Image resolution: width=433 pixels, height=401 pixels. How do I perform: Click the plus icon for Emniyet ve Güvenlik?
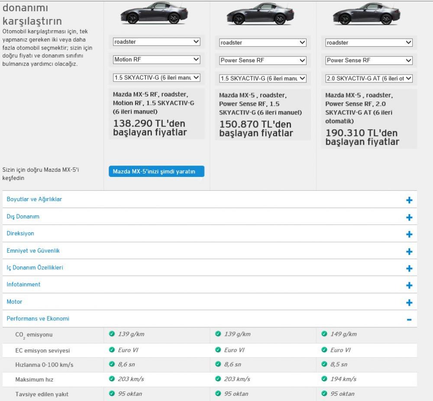point(409,251)
